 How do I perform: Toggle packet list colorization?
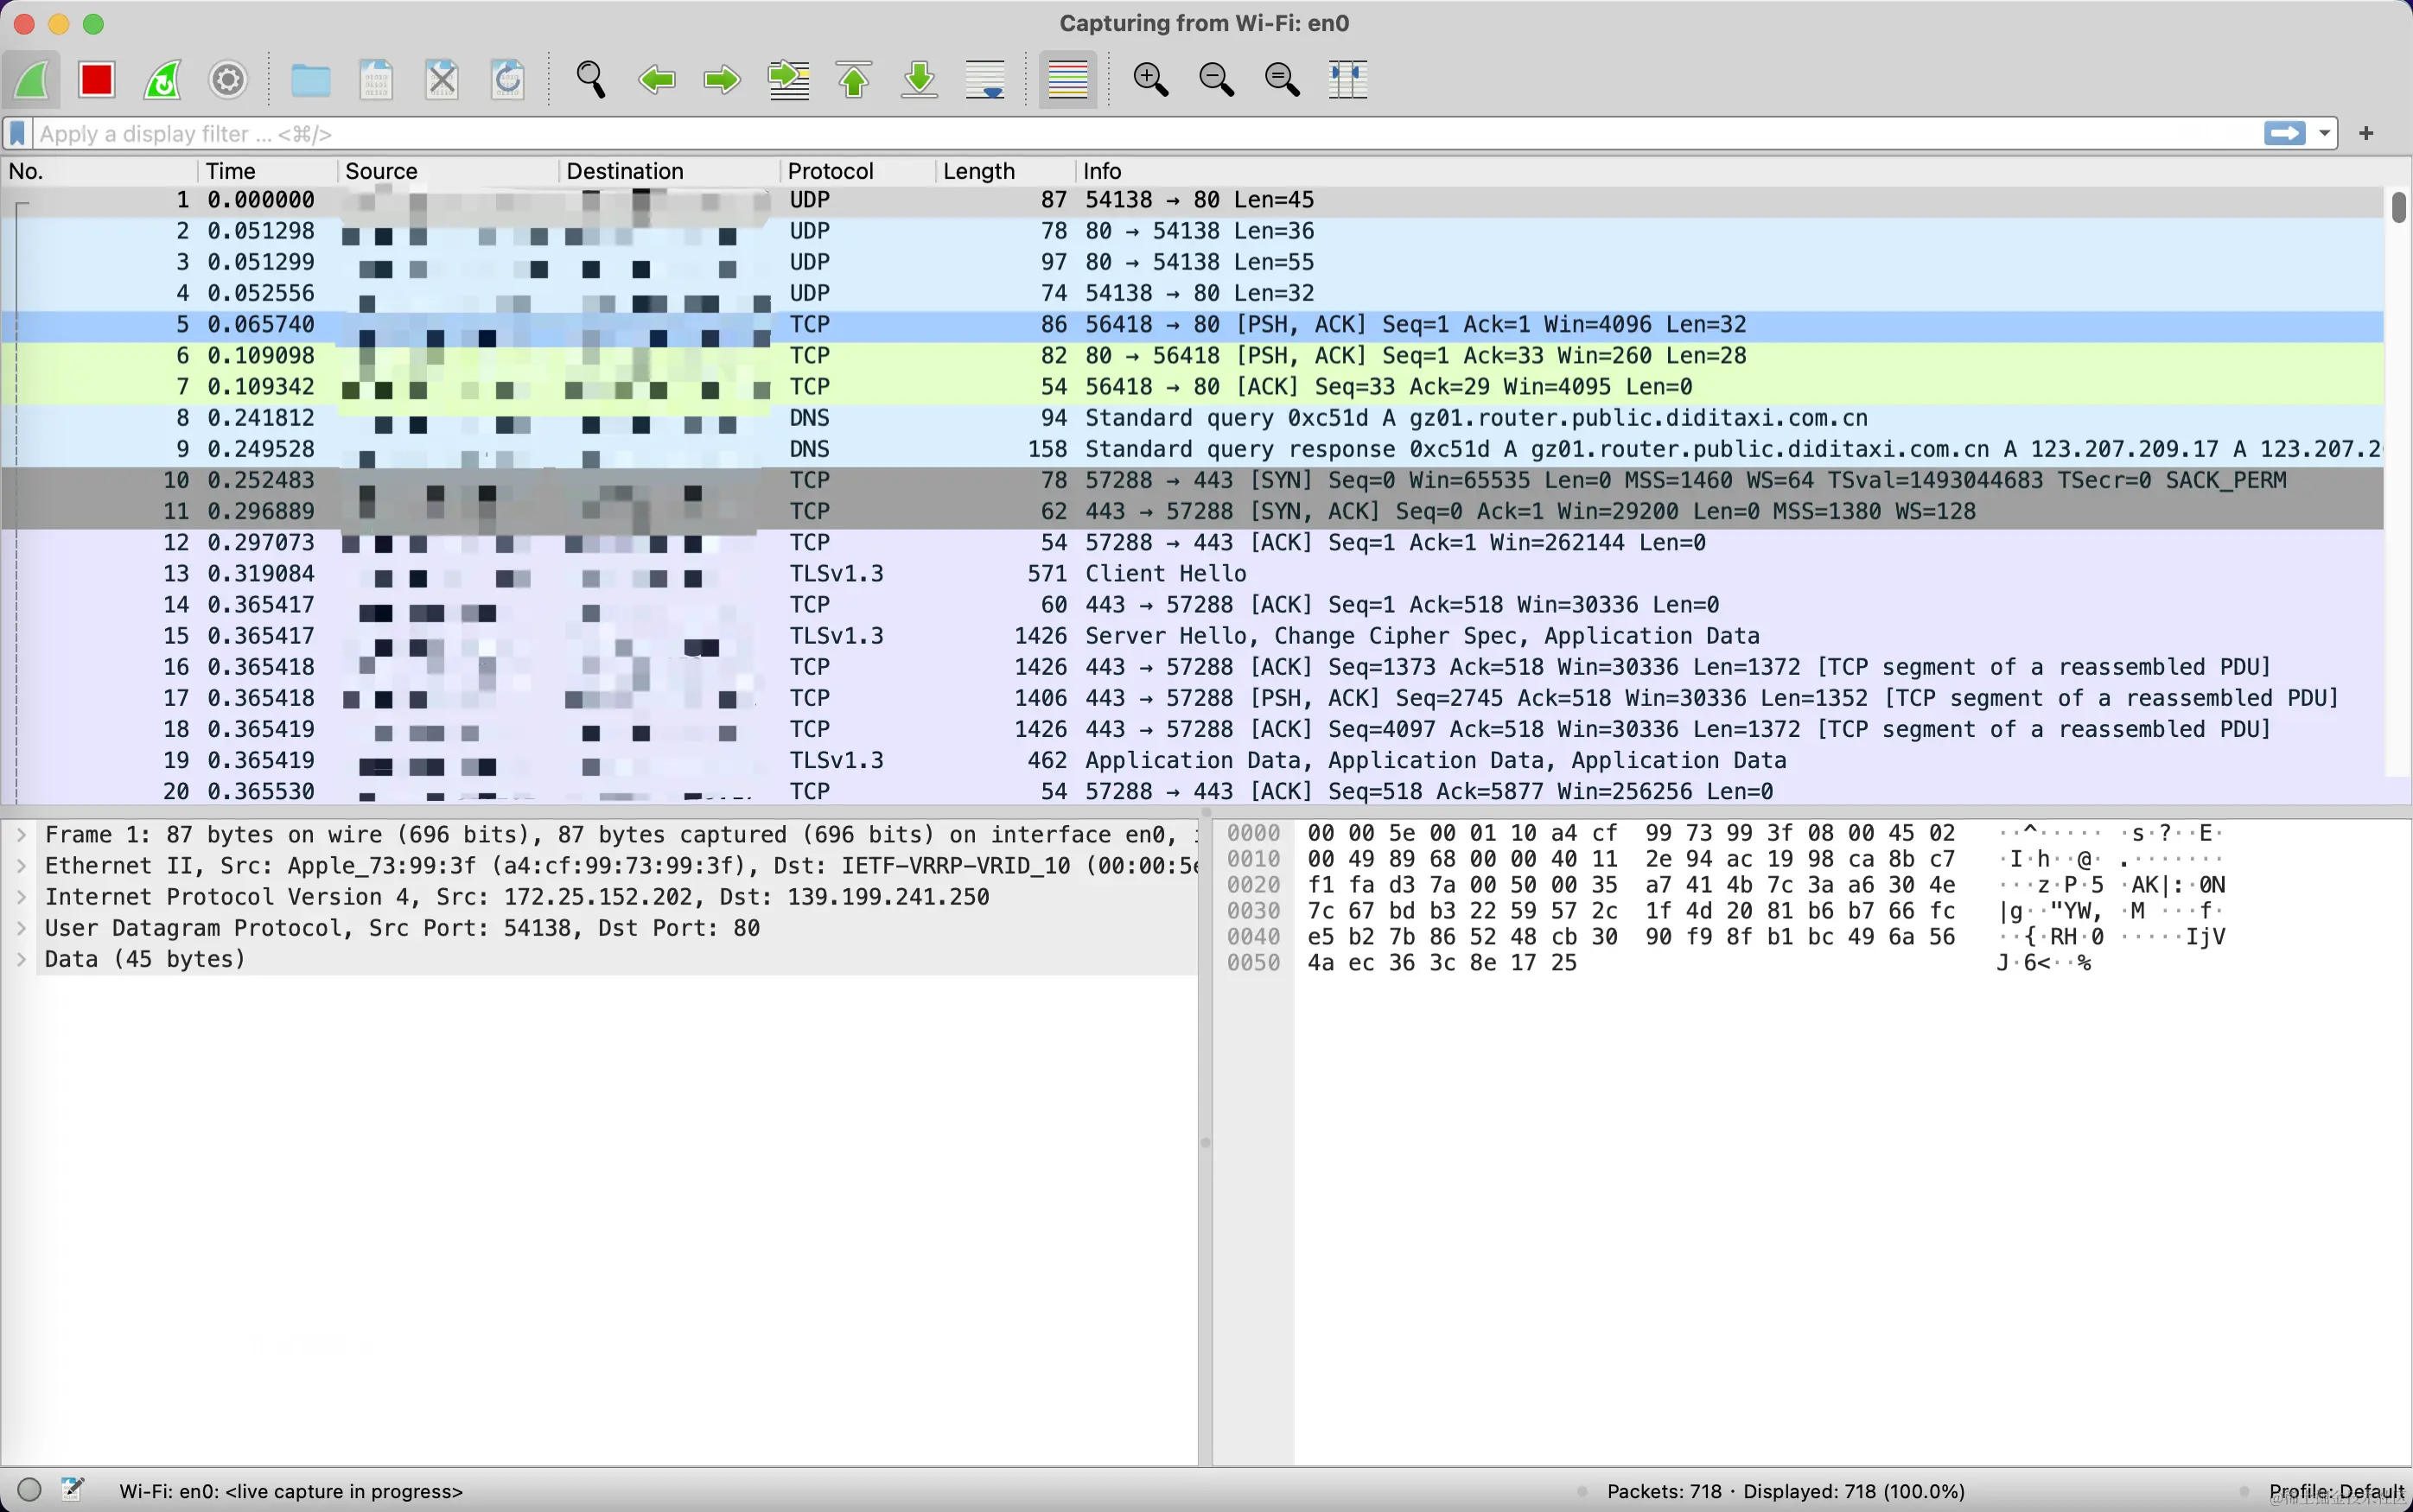click(1067, 80)
